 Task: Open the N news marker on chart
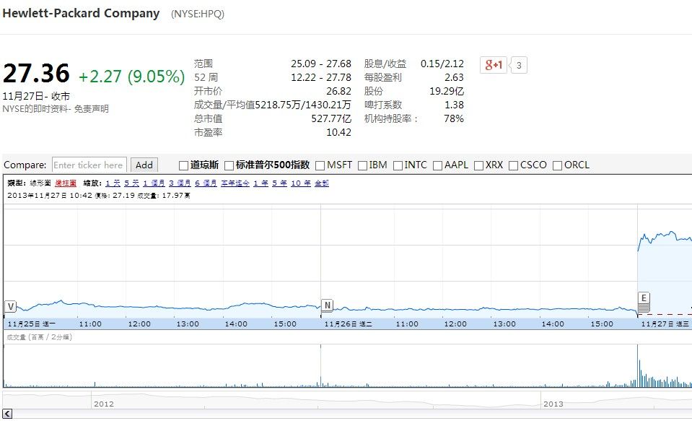pos(327,305)
